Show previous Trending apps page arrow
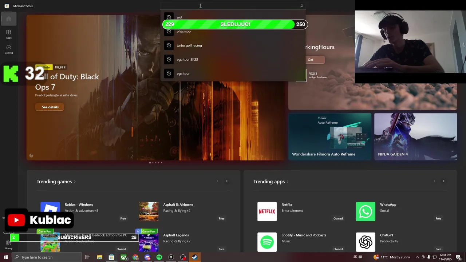This screenshot has height=262, width=466. coord(434,181)
